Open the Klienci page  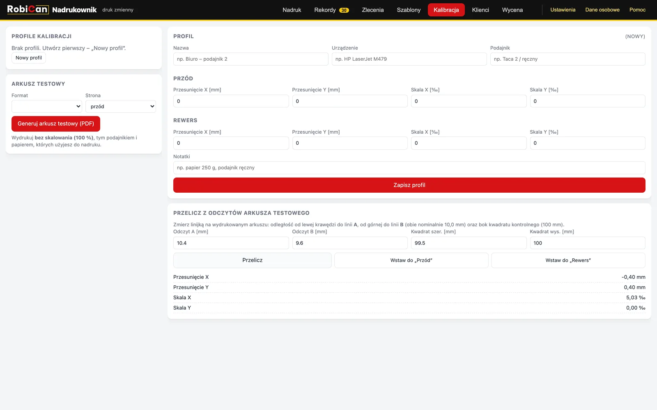[480, 10]
